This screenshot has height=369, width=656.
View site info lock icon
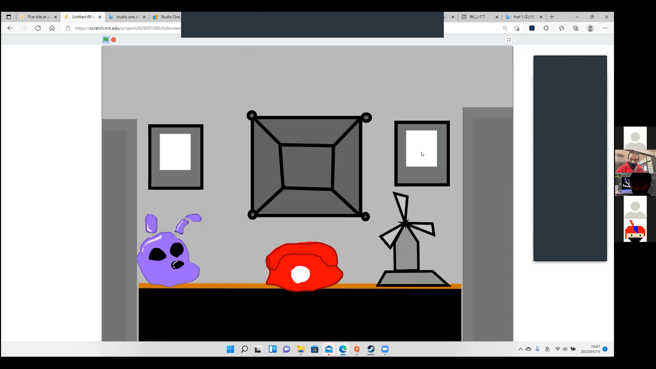pos(68,28)
